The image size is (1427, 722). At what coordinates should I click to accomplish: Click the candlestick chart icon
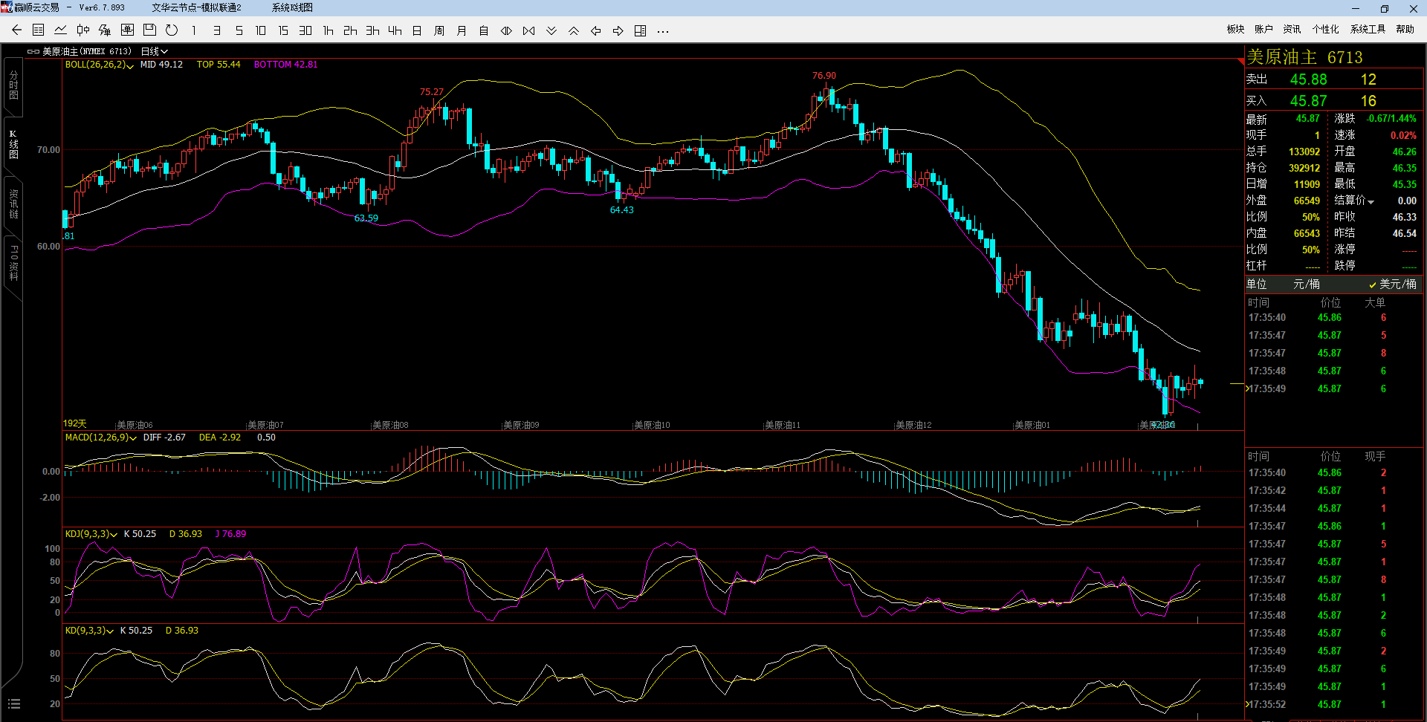pos(83,30)
